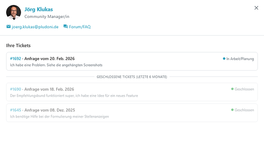Open ticket number #1645
The image size is (264, 153).
(15, 110)
